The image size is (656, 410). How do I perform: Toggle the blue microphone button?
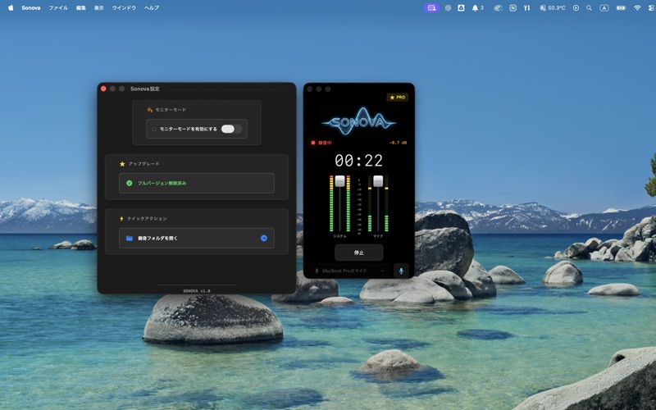[401, 271]
